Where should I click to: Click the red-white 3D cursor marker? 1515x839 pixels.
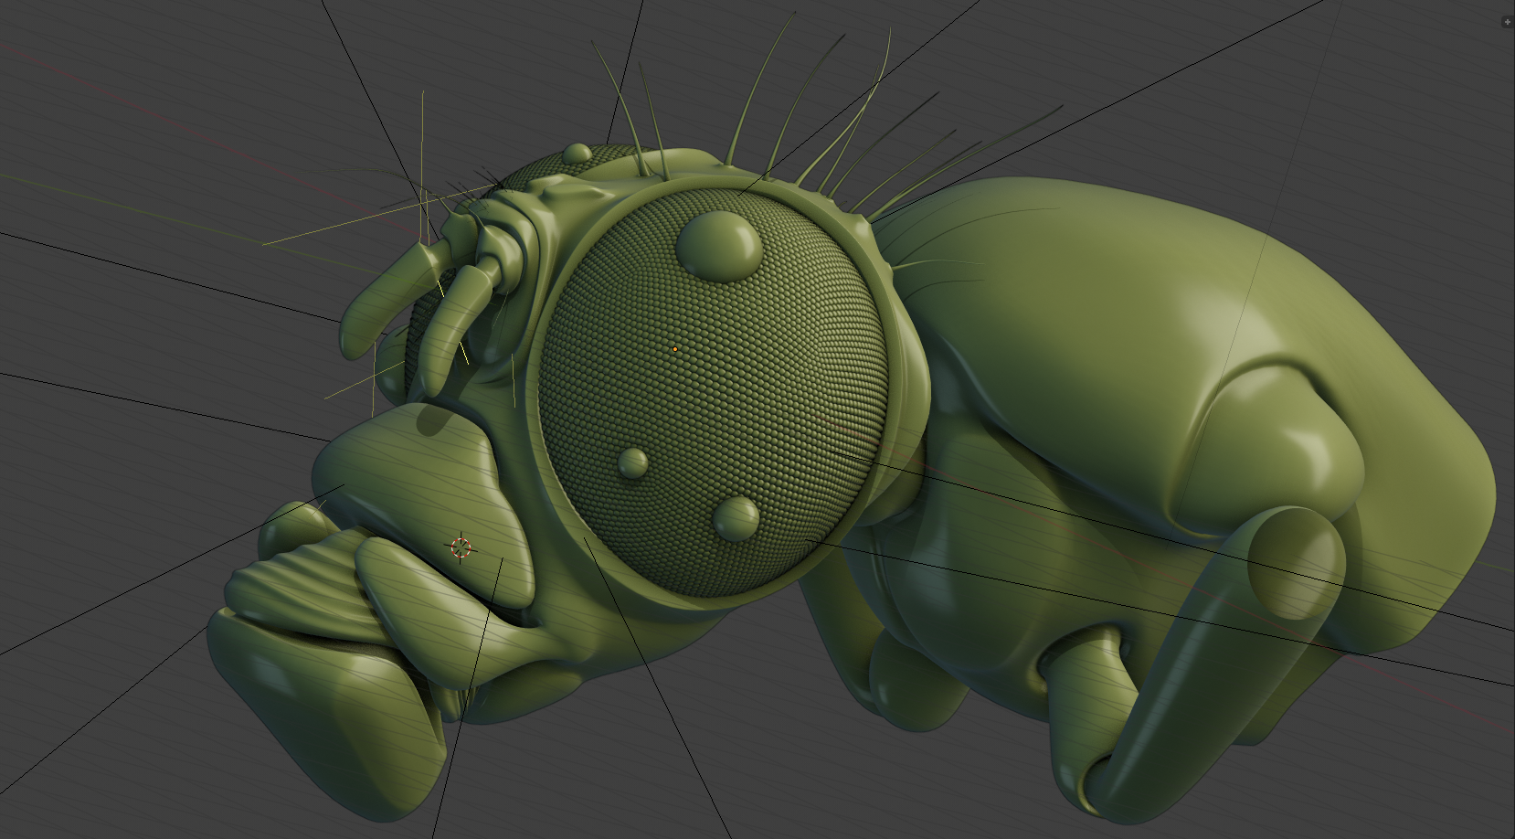[x=461, y=547]
